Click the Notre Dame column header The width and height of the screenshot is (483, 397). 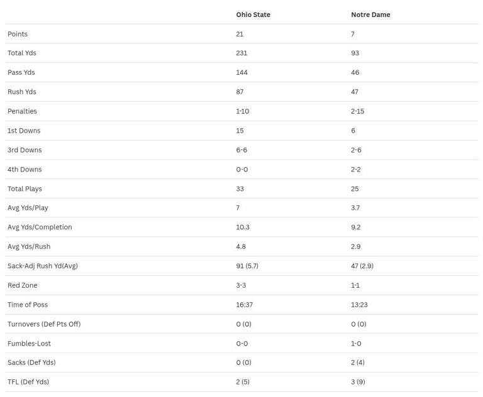[370, 14]
